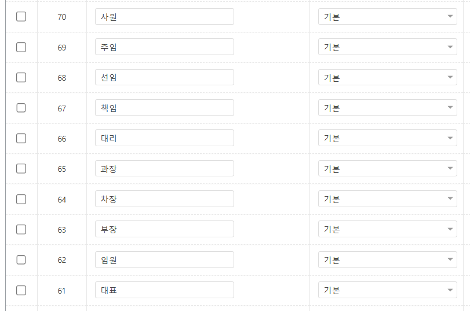Image resolution: width=470 pixels, height=311 pixels.
Task: Check the box for row 61
Action: (21, 290)
